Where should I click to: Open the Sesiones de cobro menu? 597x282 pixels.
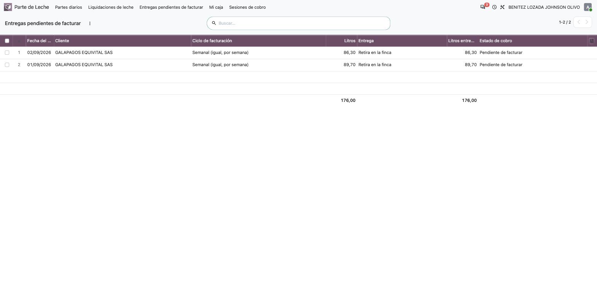pos(247,7)
